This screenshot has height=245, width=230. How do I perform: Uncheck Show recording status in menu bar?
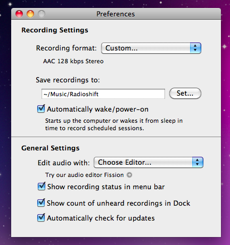(42, 187)
